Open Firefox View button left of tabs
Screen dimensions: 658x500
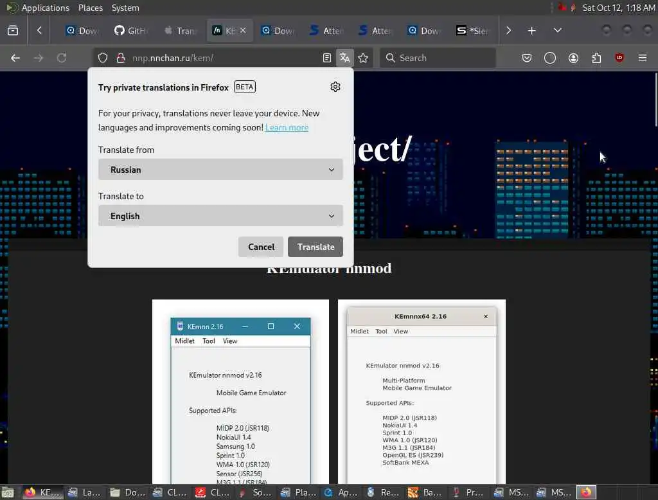pos(13,31)
